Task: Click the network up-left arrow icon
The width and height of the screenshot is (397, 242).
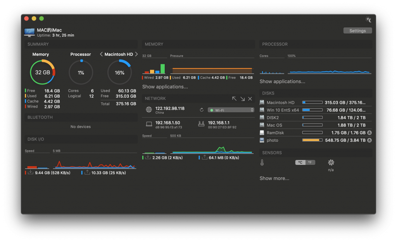Action: [235, 99]
